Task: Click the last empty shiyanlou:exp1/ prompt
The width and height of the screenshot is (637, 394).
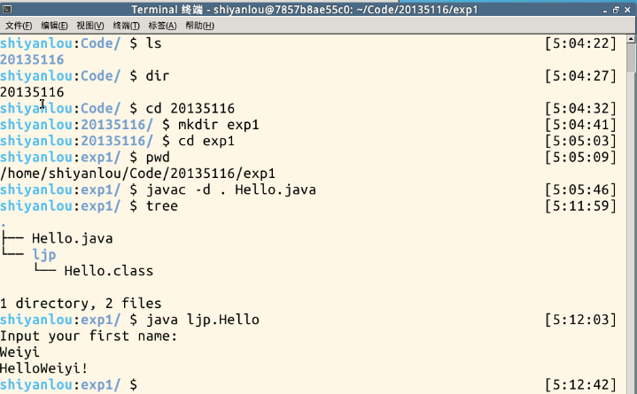Action: 68,384
